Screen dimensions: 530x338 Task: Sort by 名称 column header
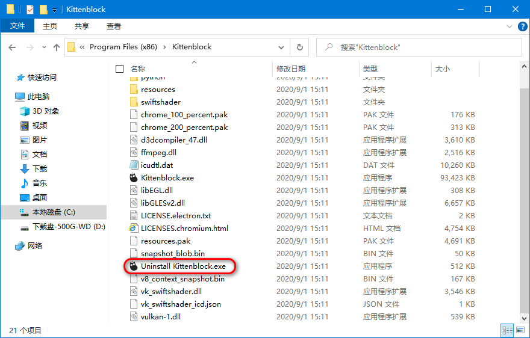click(138, 69)
